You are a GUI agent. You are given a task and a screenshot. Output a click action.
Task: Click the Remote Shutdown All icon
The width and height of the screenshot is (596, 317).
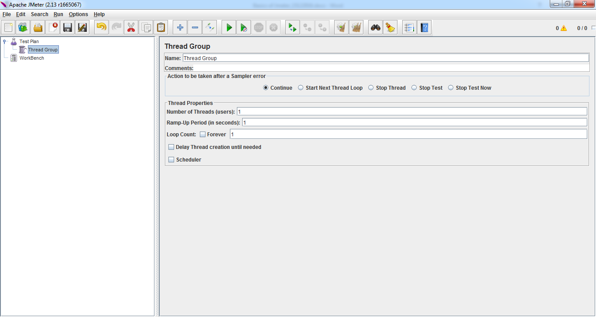click(322, 28)
